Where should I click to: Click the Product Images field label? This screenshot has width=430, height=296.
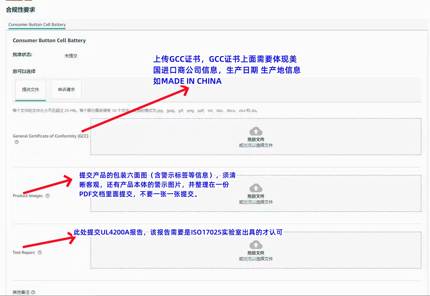(28, 196)
